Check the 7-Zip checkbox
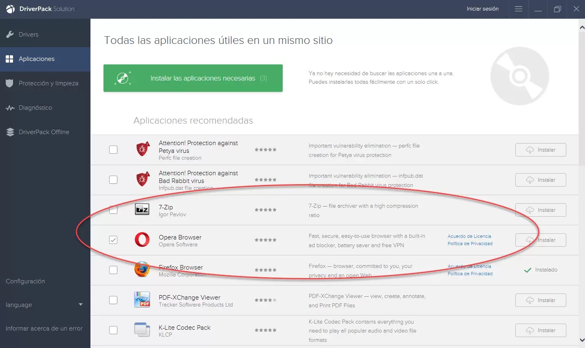The image size is (585, 348). pos(113,210)
